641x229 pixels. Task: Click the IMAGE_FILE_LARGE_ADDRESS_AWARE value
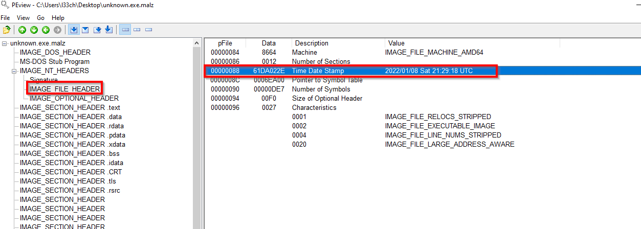click(x=450, y=144)
